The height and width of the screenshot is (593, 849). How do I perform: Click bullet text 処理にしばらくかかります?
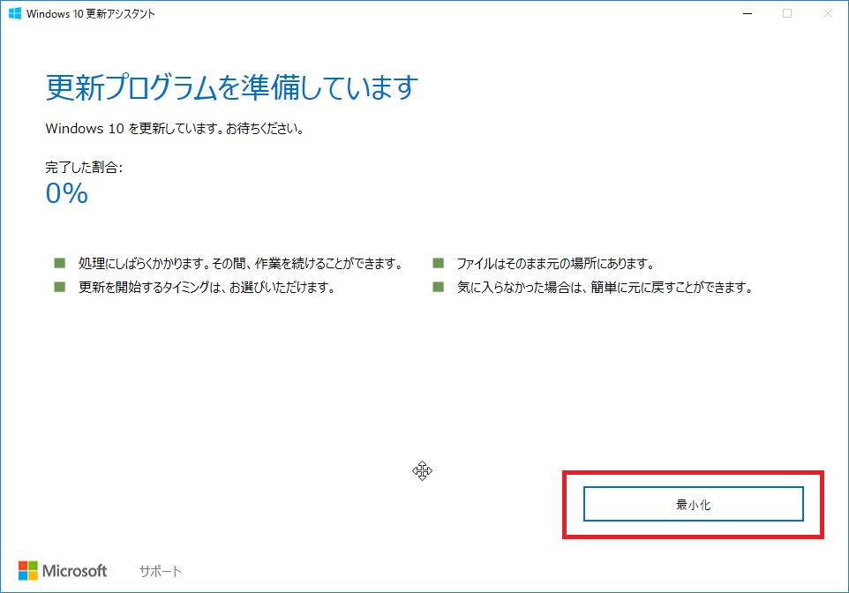[142, 264]
